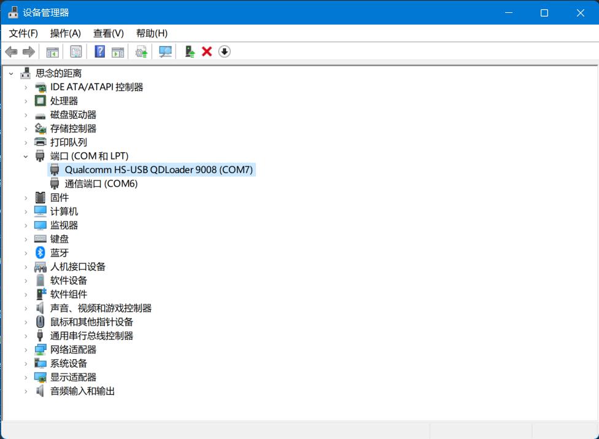Select the 蓝牙 category entry
Viewport: 599px width, 439px height.
[60, 252]
